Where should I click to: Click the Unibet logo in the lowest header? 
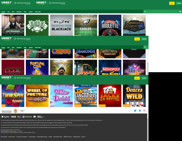pyautogui.click(x=6, y=78)
